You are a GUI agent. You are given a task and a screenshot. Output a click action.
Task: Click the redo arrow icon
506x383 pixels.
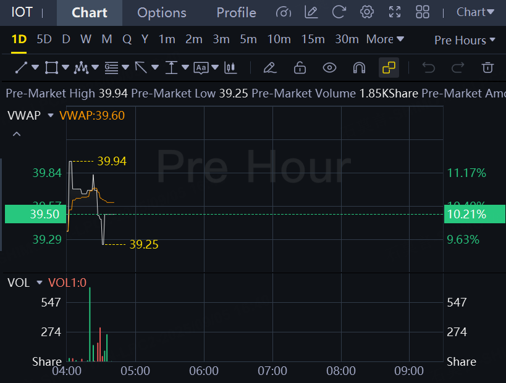tap(458, 68)
